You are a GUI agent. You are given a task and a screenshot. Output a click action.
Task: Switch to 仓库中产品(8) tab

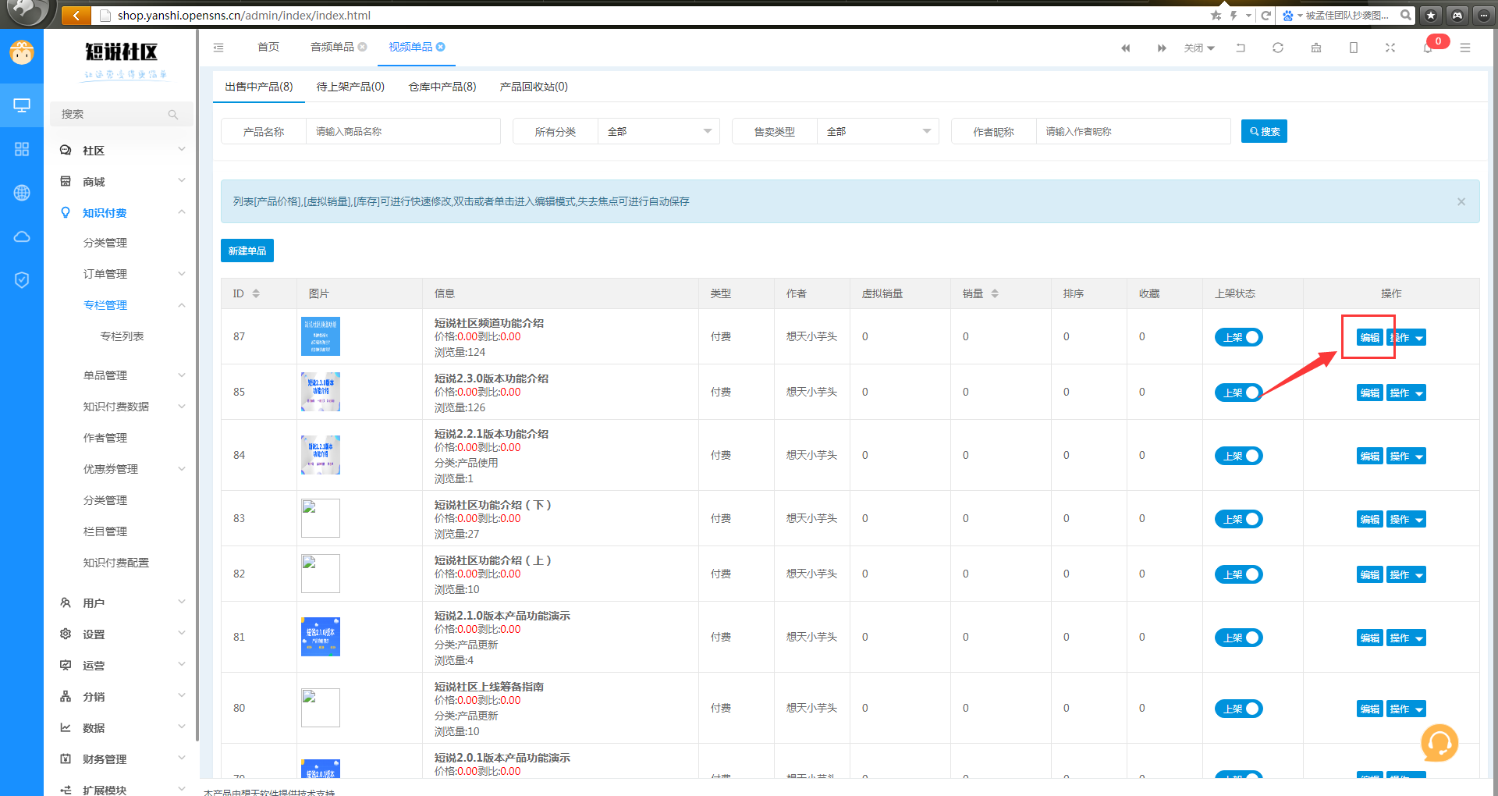point(442,87)
